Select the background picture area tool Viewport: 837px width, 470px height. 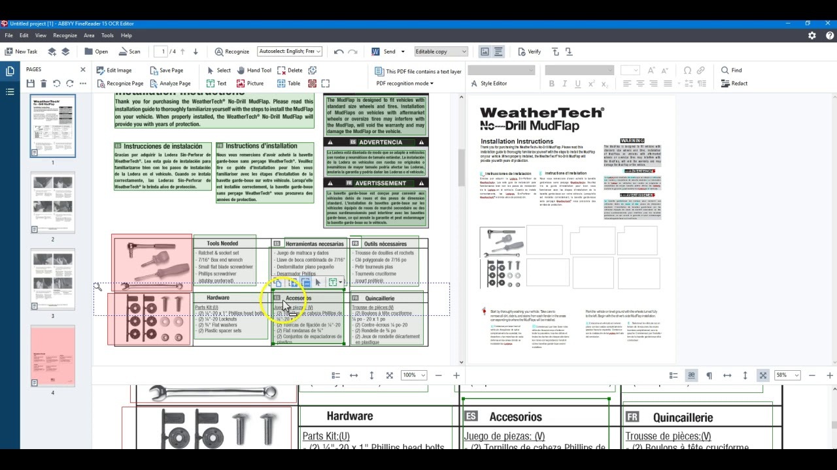[x=313, y=84]
